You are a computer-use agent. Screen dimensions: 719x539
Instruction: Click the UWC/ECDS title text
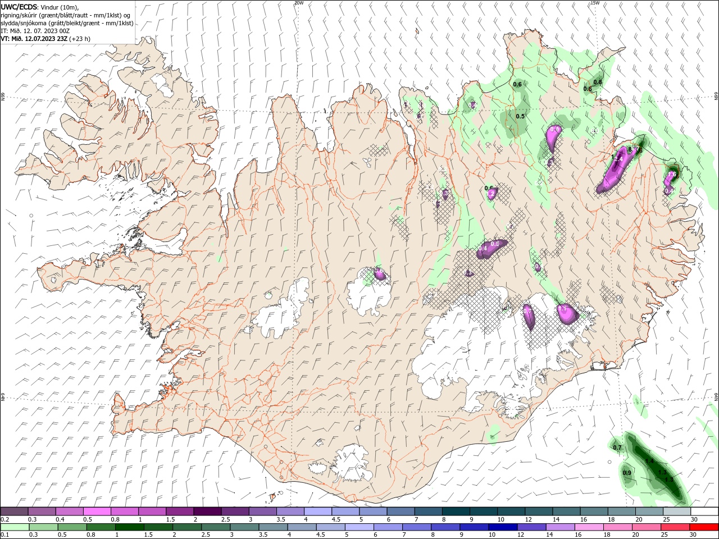click(20, 7)
